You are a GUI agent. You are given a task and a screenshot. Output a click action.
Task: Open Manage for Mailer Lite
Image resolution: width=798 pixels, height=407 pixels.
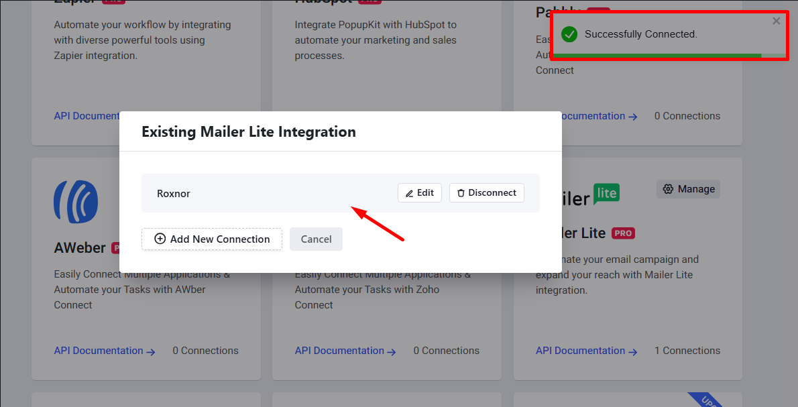click(688, 189)
